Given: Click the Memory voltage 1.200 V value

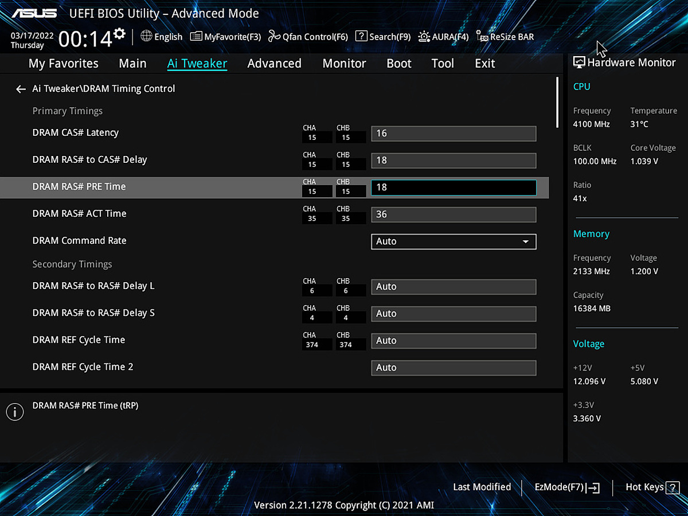Looking at the screenshot, I should click(644, 271).
